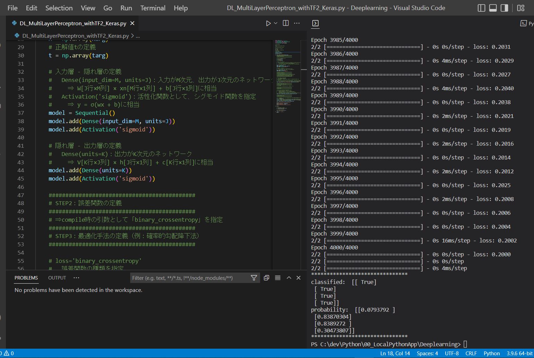Open the Selection menu
This screenshot has width=534, height=358.
click(x=59, y=8)
